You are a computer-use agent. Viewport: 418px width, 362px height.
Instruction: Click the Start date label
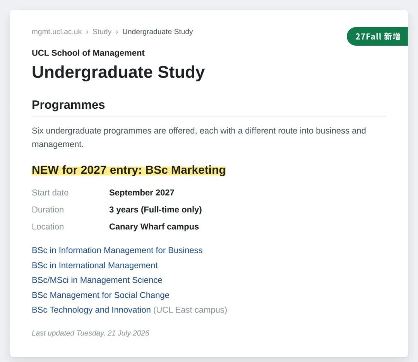50,192
